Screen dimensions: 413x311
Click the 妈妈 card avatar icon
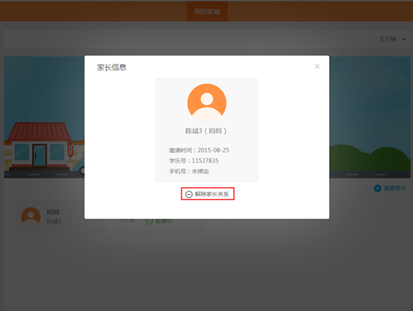31,216
